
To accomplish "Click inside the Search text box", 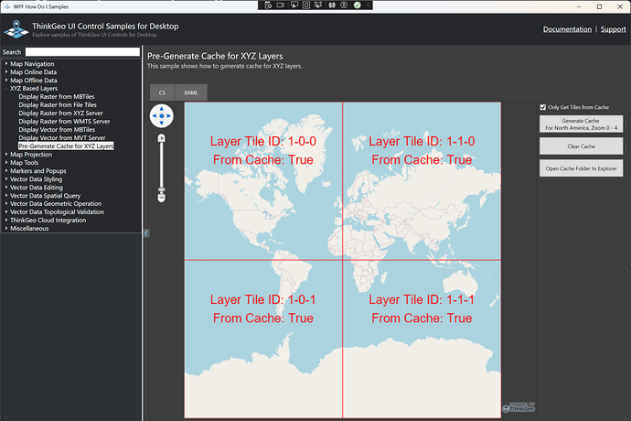I will tap(82, 52).
